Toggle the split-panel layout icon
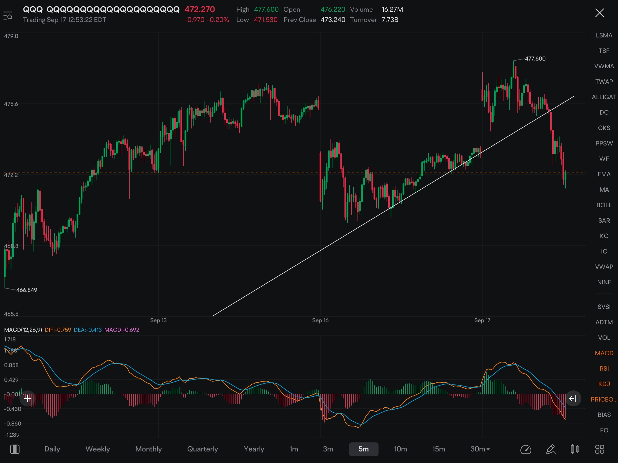Viewport: 618px width, 463px height. (15, 449)
